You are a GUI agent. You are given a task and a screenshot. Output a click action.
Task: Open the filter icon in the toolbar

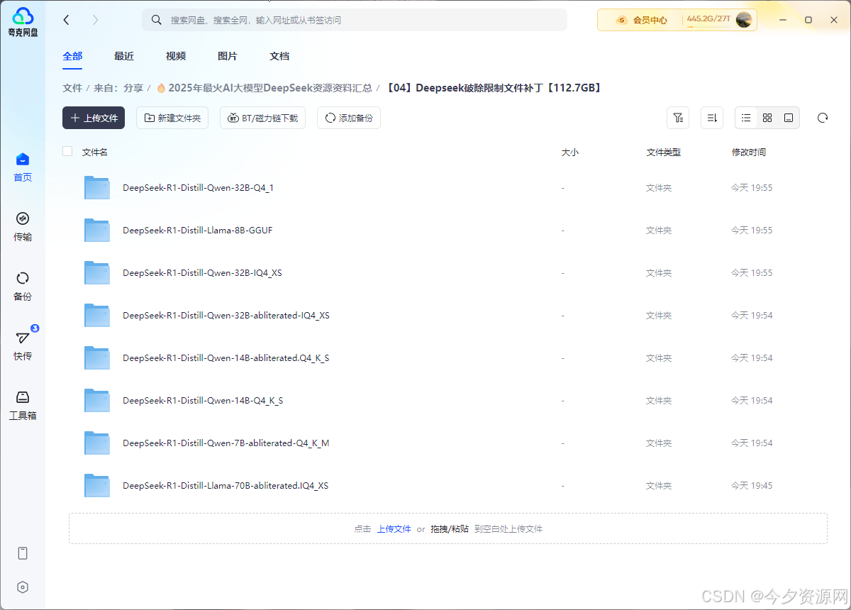(x=678, y=118)
